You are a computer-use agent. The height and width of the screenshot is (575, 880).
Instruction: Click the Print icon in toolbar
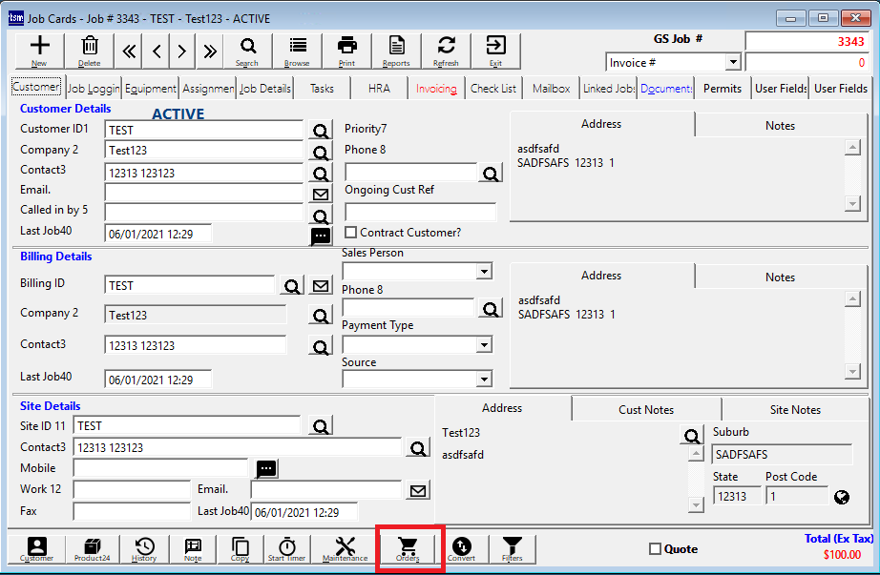coord(346,50)
